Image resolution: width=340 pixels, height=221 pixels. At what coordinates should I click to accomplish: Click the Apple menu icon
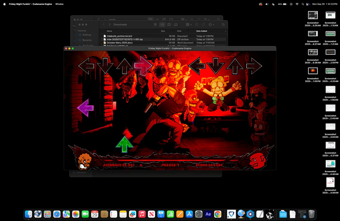4,4
